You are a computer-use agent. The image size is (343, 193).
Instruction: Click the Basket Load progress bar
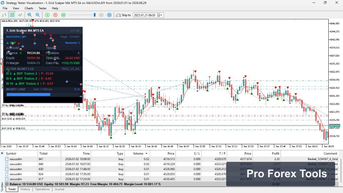[x=43, y=95]
